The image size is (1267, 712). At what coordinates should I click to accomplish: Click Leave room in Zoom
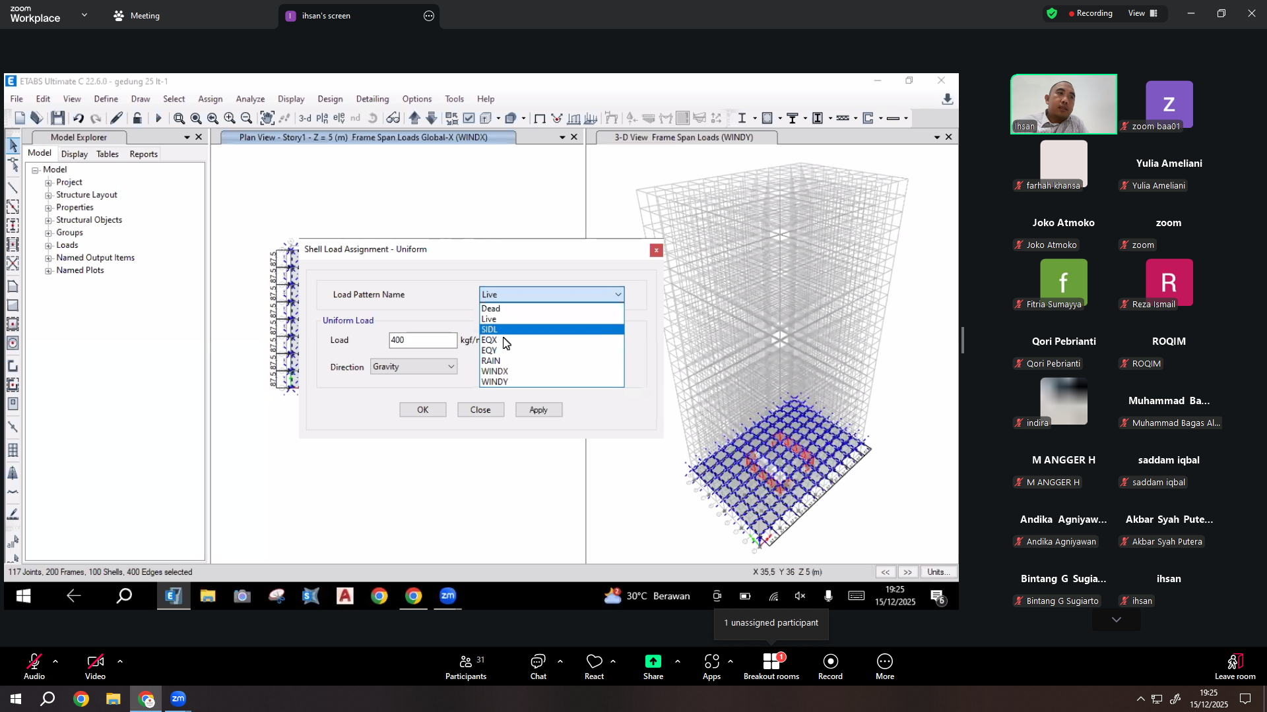tap(1235, 667)
